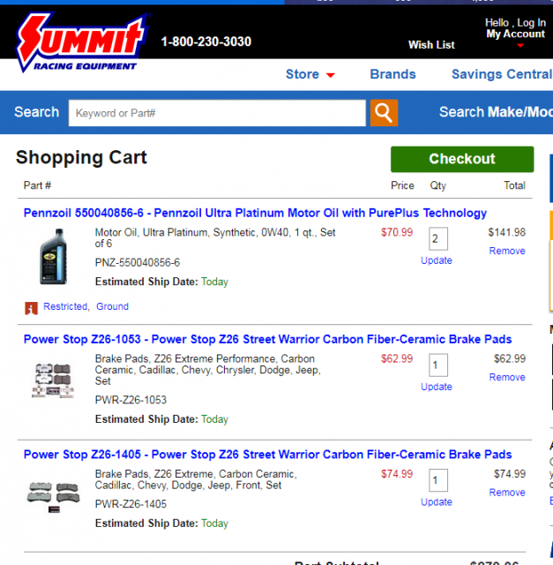The height and width of the screenshot is (565, 553).
Task: Click Update under PWR-Z26-1053 quantity
Action: tap(437, 387)
